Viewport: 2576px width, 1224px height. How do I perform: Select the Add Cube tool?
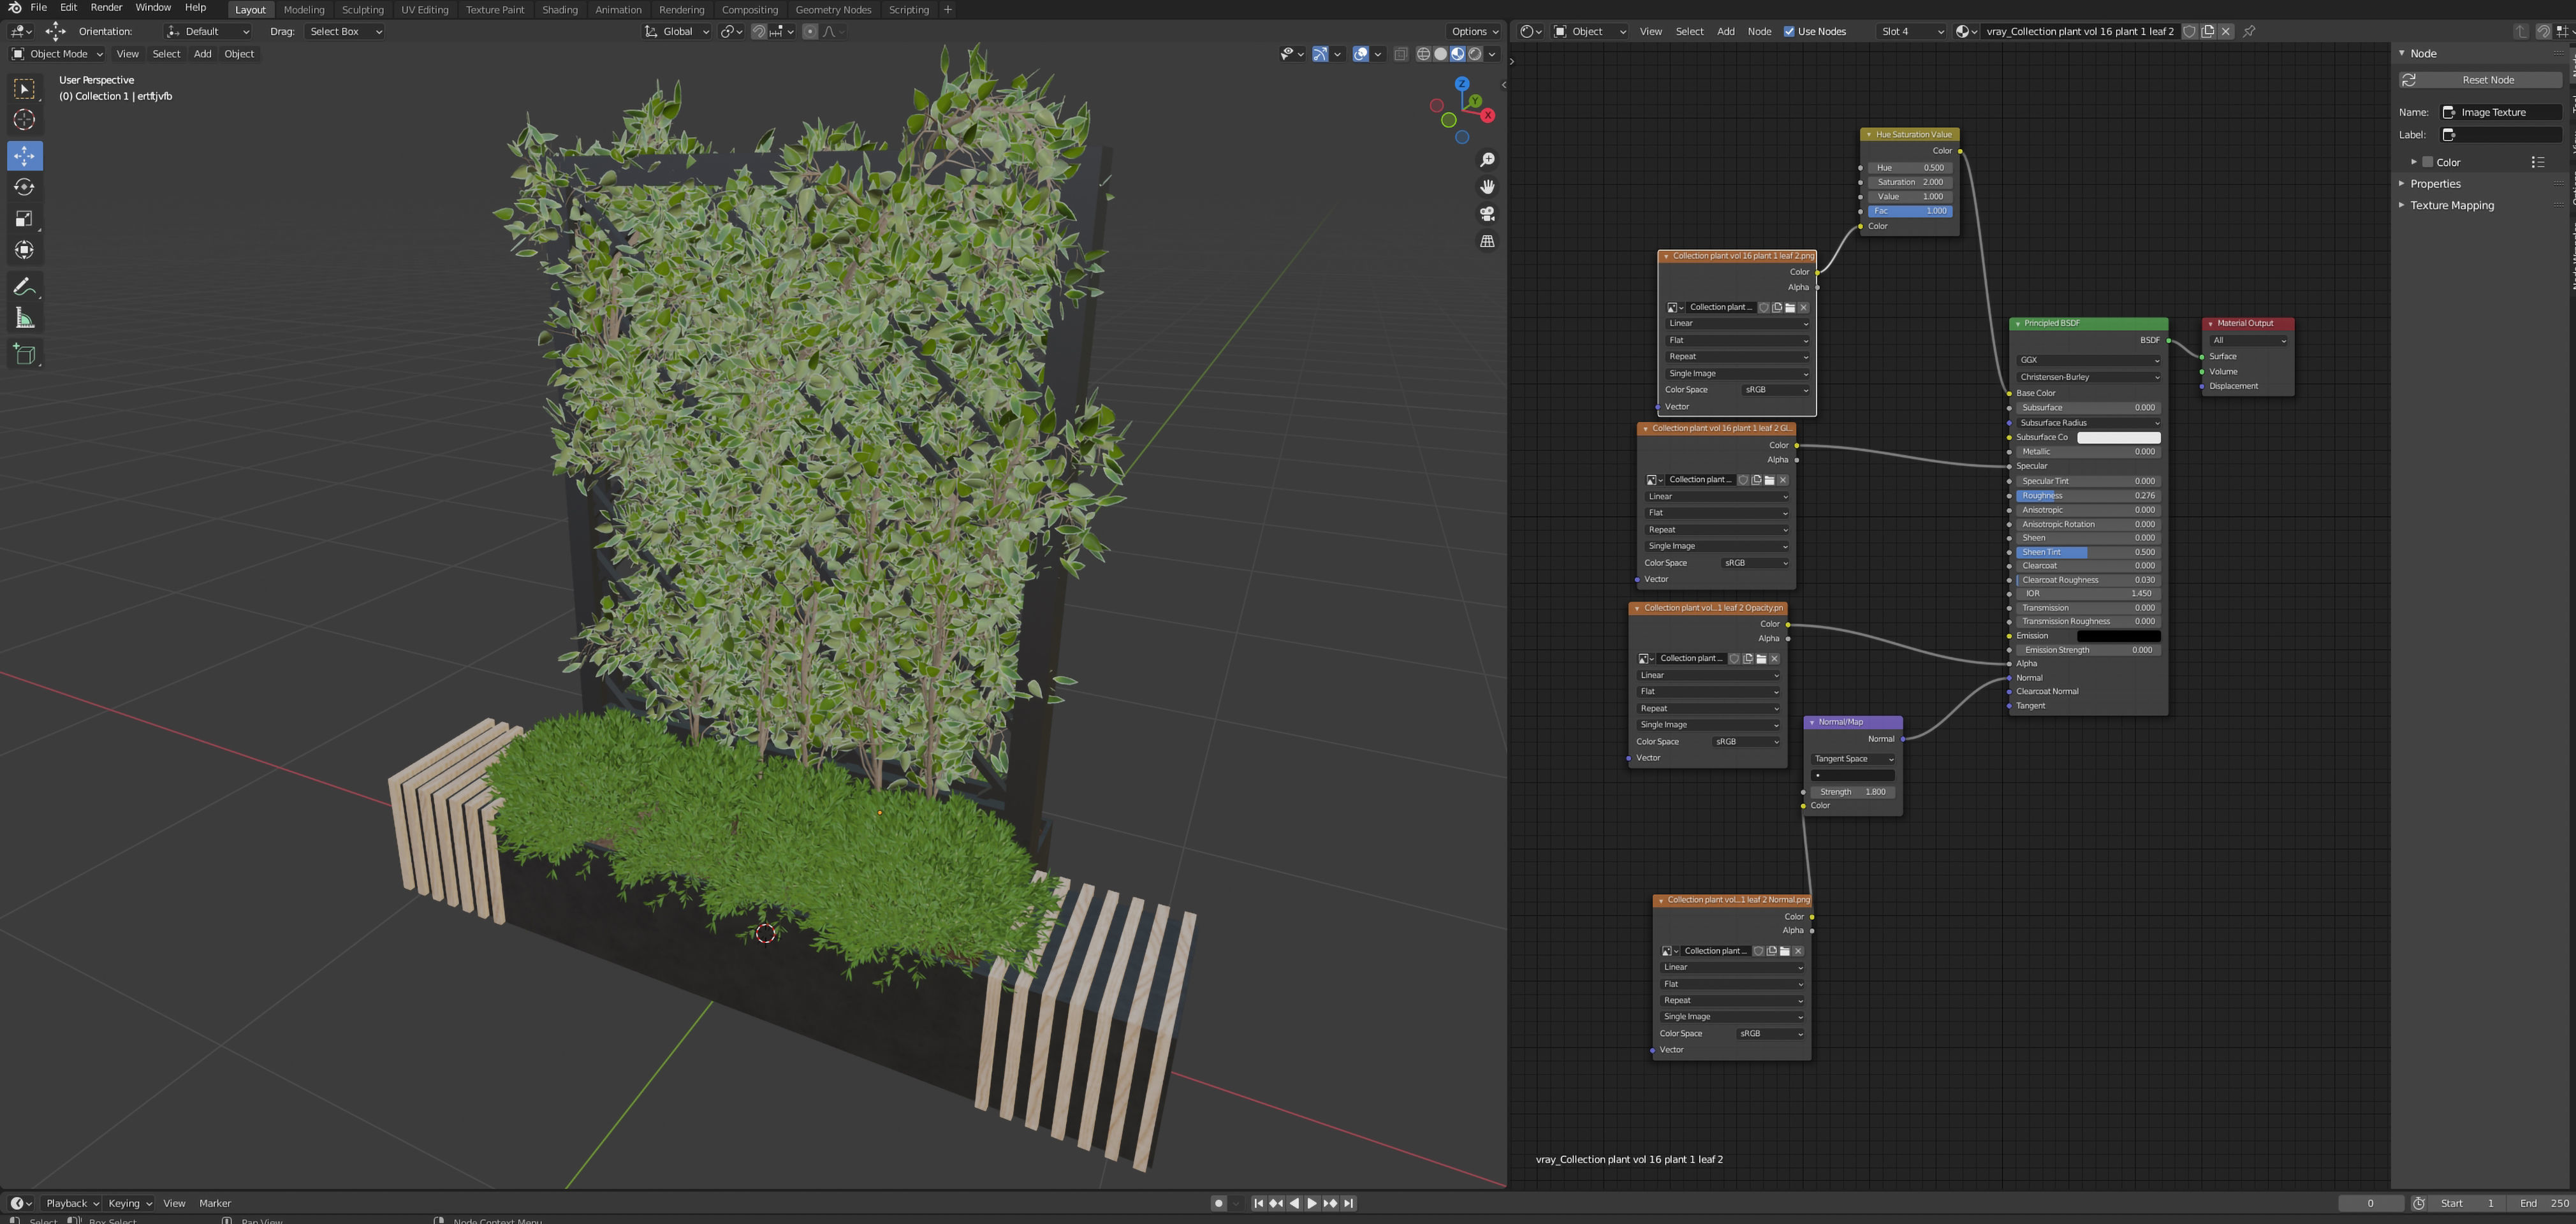24,355
